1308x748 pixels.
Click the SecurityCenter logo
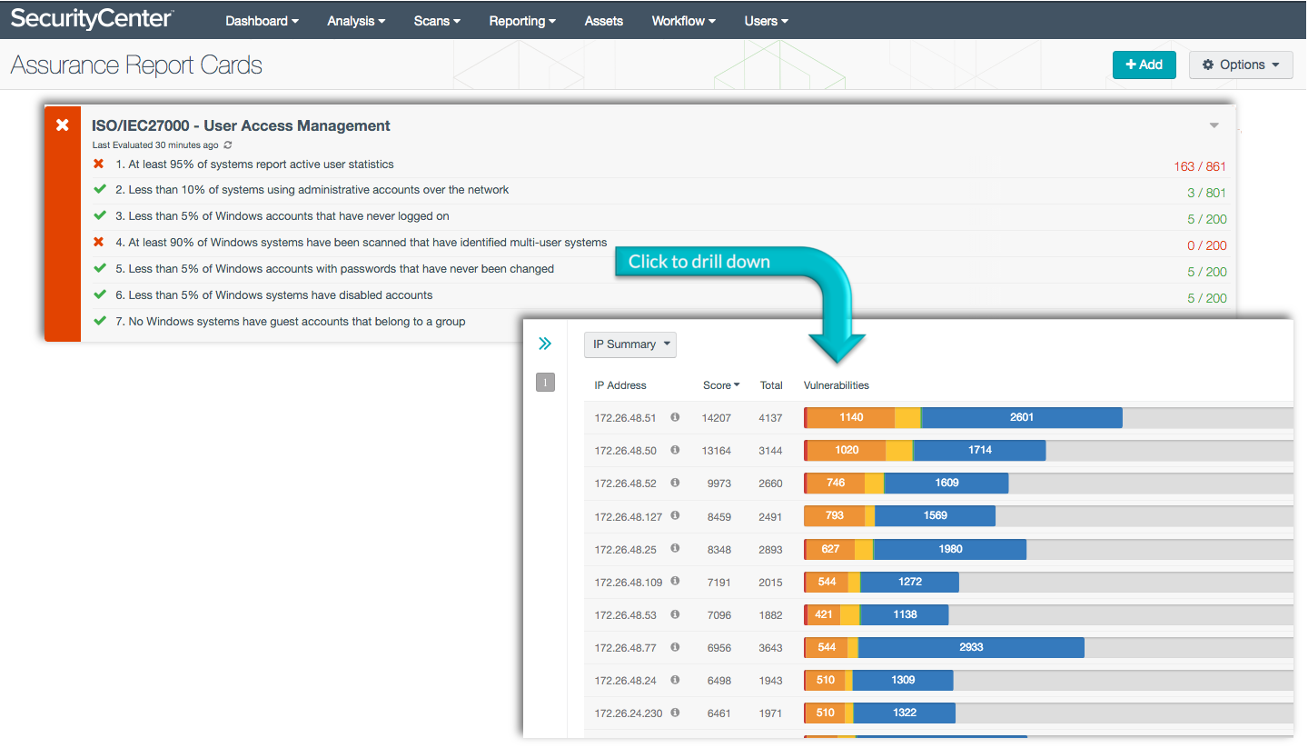93,18
